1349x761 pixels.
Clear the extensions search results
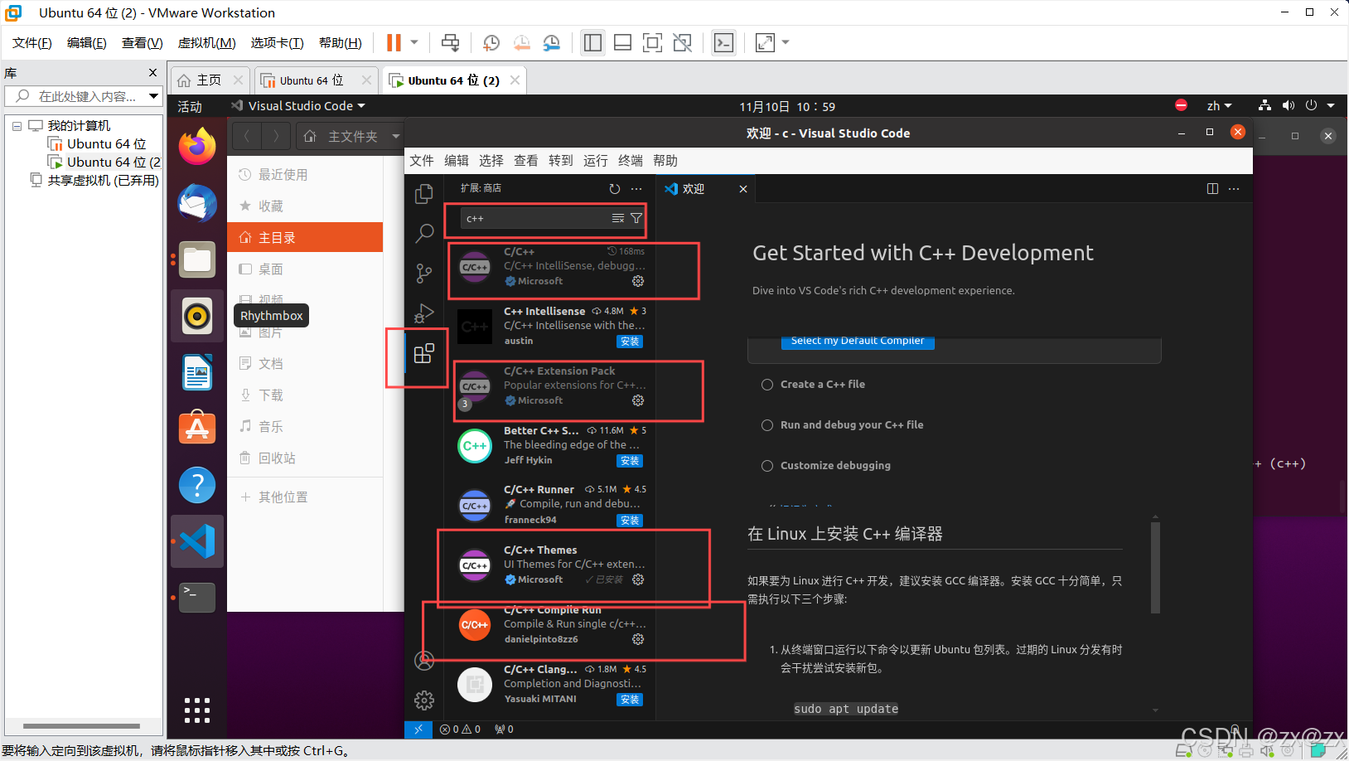pyautogui.click(x=618, y=219)
